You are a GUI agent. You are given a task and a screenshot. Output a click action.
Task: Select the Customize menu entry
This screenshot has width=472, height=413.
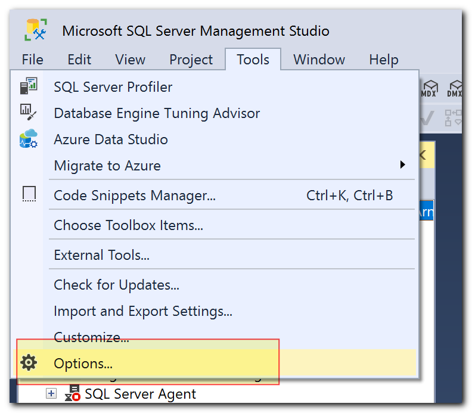[91, 337]
